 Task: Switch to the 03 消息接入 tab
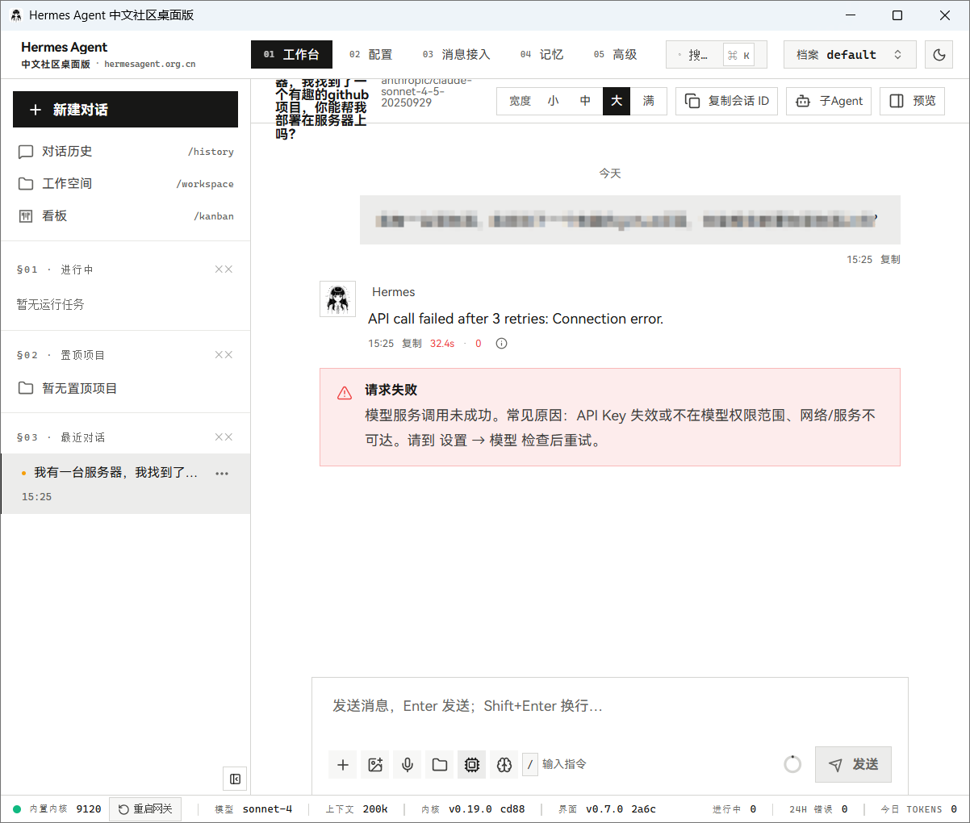[456, 54]
